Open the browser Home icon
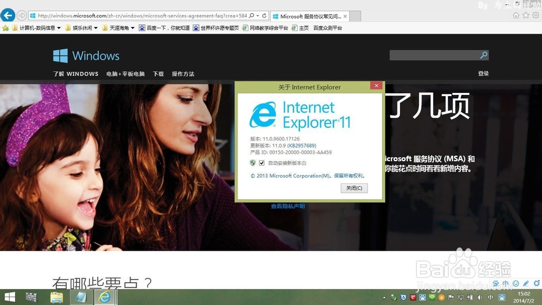This screenshot has height=305, width=542. 516,15
